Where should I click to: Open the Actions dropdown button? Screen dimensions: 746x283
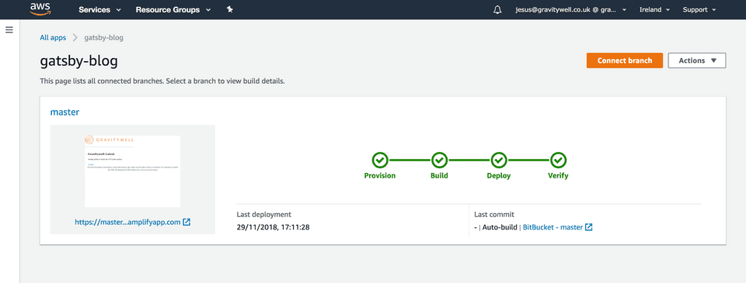click(x=697, y=60)
